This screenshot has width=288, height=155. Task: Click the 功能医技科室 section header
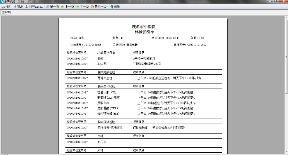click(106, 53)
